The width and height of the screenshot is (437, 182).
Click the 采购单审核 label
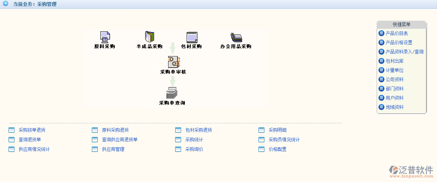tap(173, 72)
